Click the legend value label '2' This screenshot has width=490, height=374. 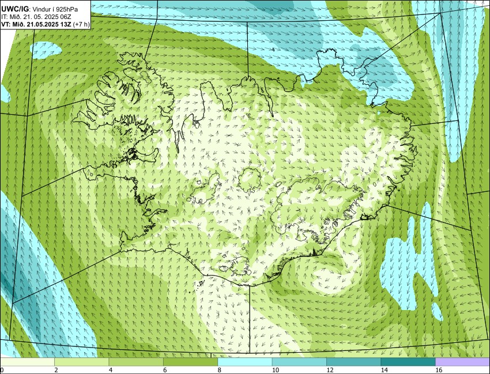click(56, 370)
